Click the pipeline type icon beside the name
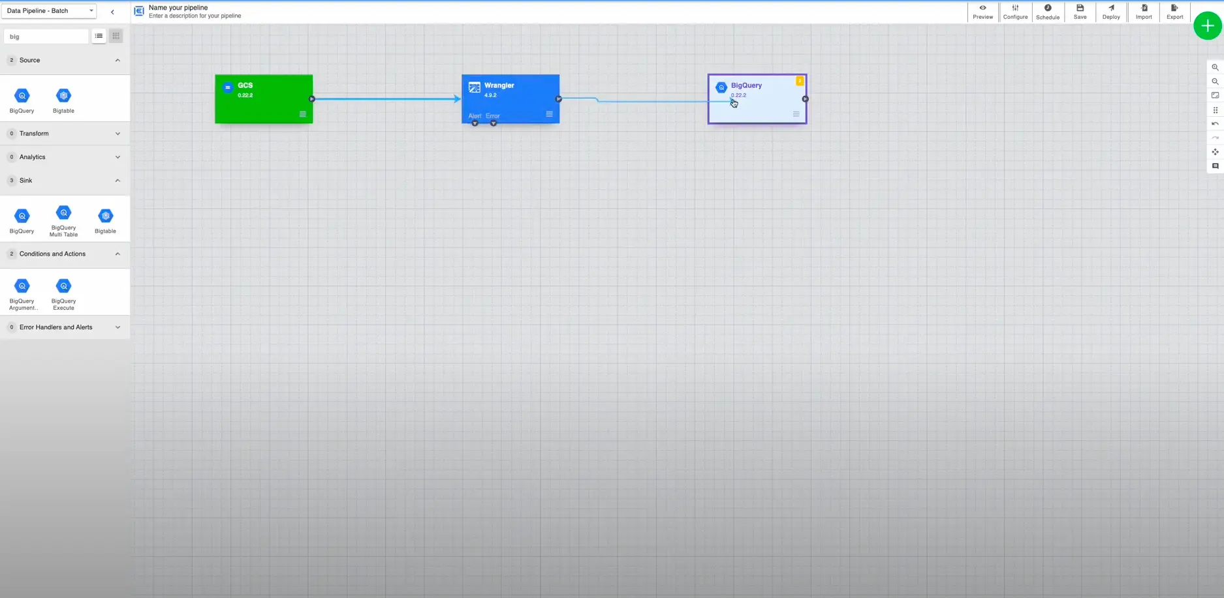This screenshot has height=598, width=1224. point(139,11)
